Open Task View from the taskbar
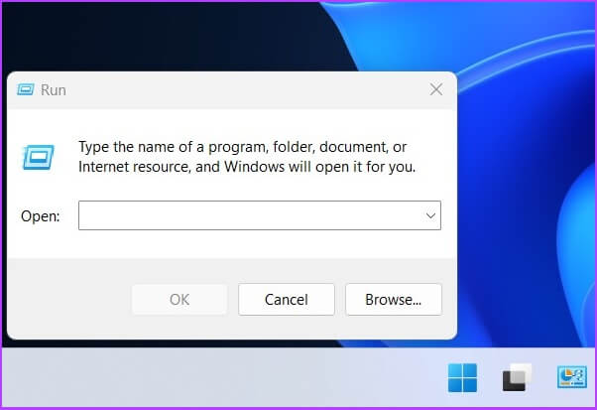Screen dimensions: 597x410 [517, 377]
